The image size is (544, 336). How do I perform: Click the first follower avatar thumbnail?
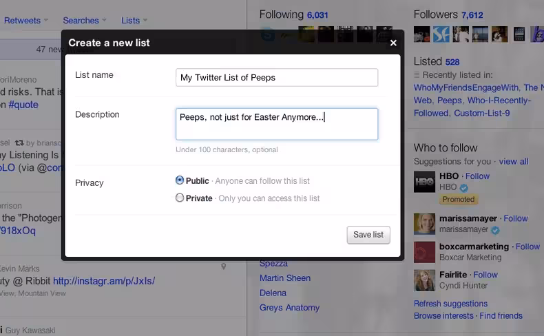421,34
